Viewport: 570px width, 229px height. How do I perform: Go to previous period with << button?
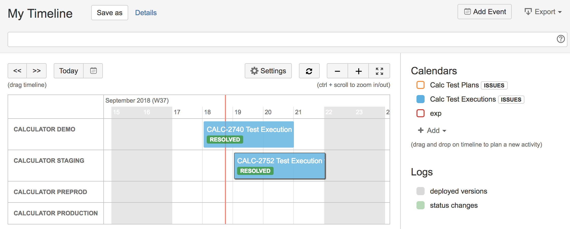click(x=17, y=71)
